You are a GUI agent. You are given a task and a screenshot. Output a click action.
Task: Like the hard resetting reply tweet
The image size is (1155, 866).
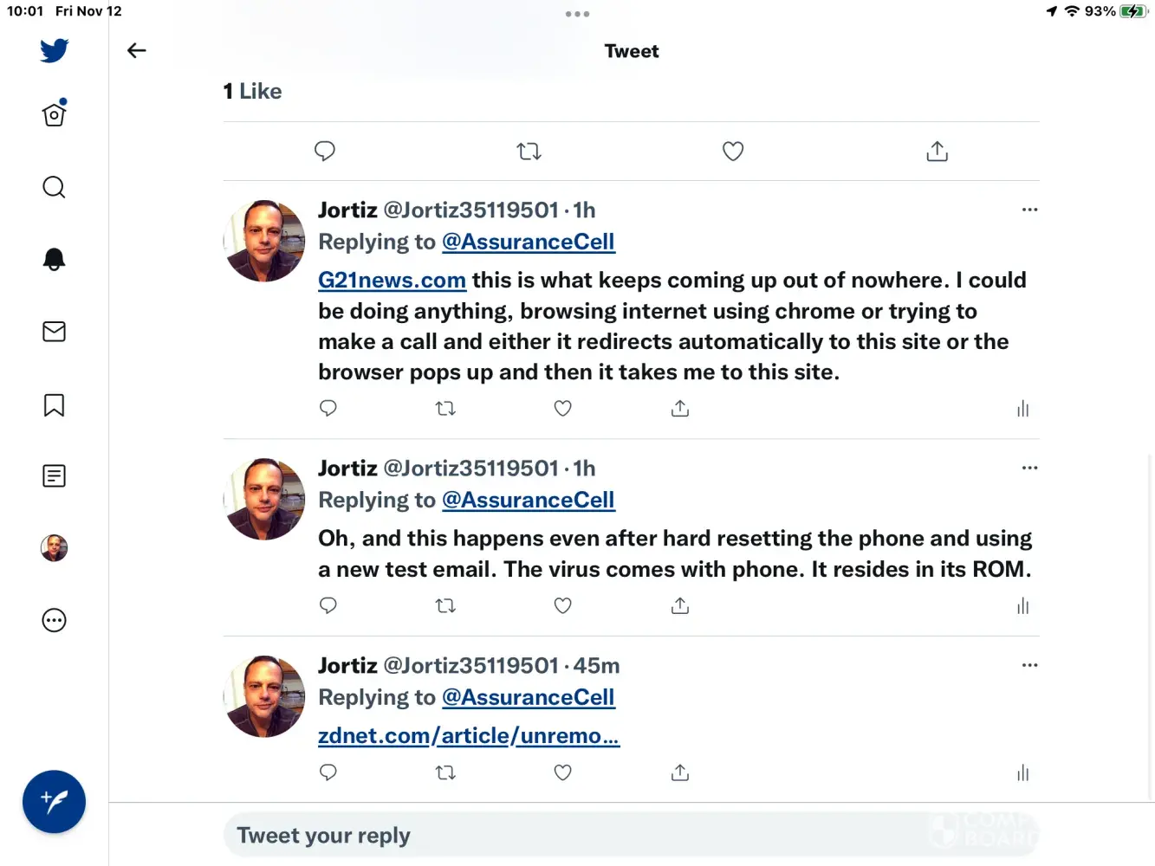click(562, 605)
